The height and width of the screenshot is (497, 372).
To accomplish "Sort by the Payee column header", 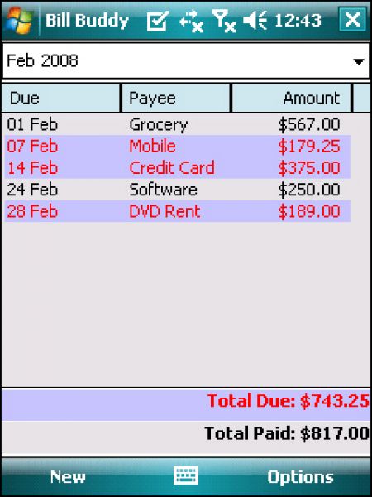I will [x=176, y=98].
